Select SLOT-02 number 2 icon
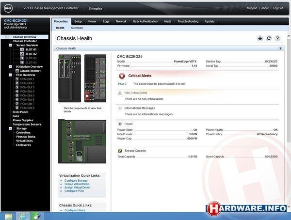The image size is (291, 220). [22, 54]
